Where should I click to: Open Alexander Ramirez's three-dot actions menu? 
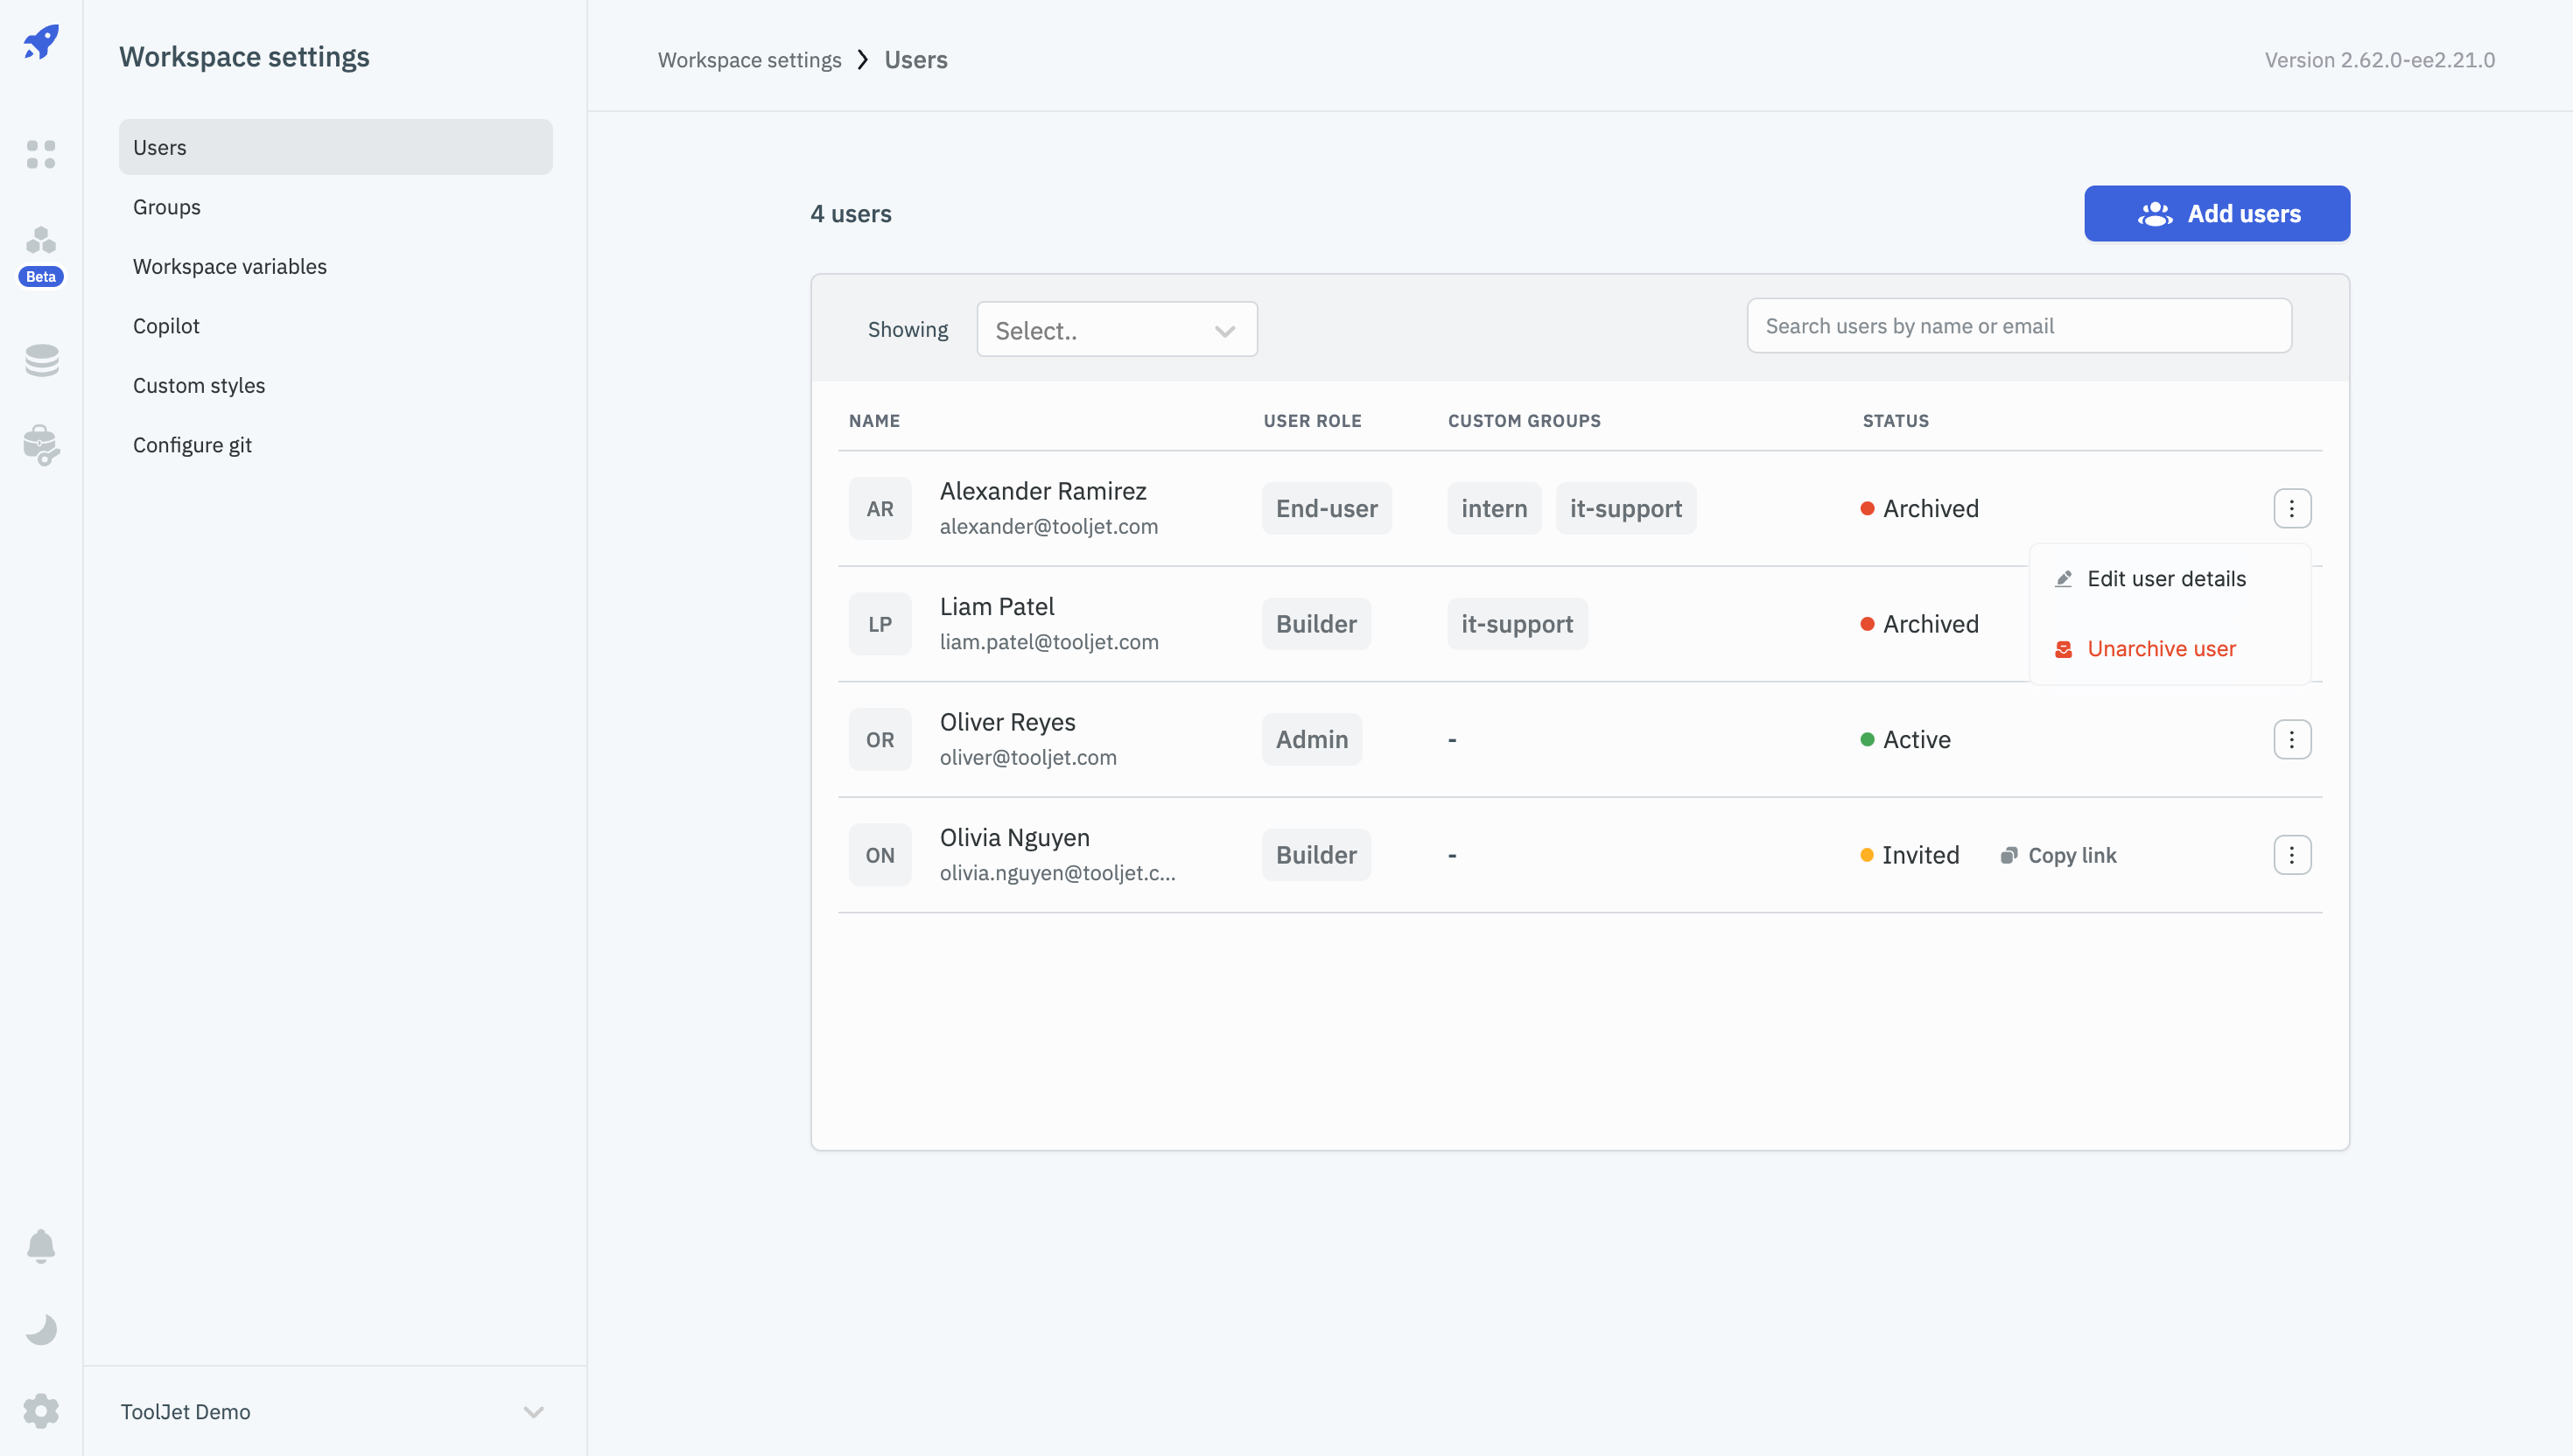click(x=2291, y=508)
